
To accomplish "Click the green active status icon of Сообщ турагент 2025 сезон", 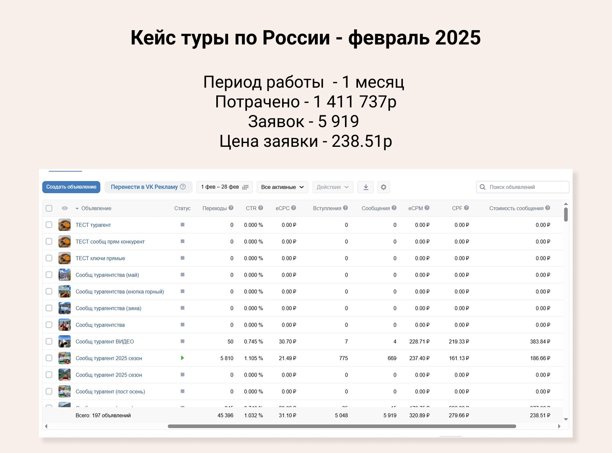I will (x=182, y=358).
